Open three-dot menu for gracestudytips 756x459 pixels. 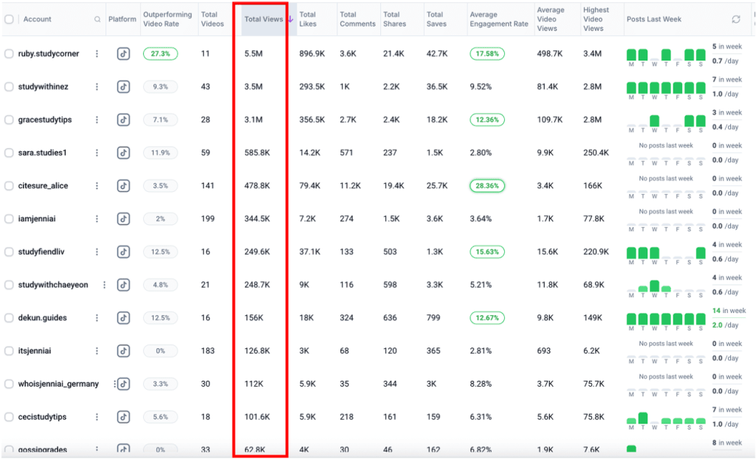point(97,120)
